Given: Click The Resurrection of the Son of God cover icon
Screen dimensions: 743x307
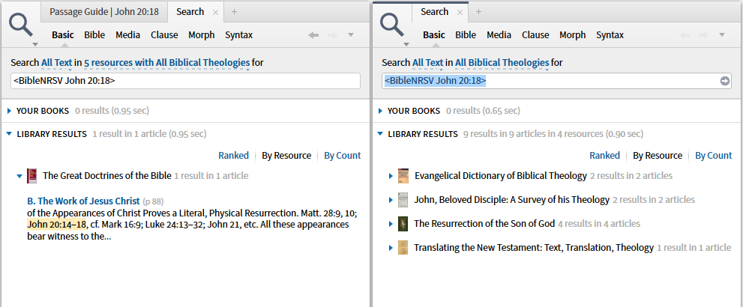Looking at the screenshot, I should pos(403,224).
